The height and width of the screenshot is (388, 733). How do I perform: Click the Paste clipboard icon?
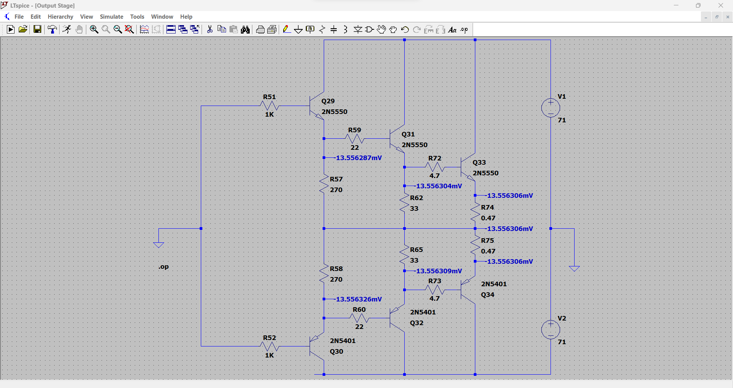[x=234, y=30]
